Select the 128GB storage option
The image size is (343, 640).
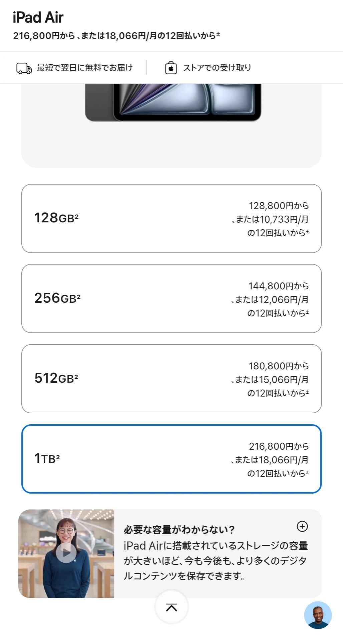(171, 218)
